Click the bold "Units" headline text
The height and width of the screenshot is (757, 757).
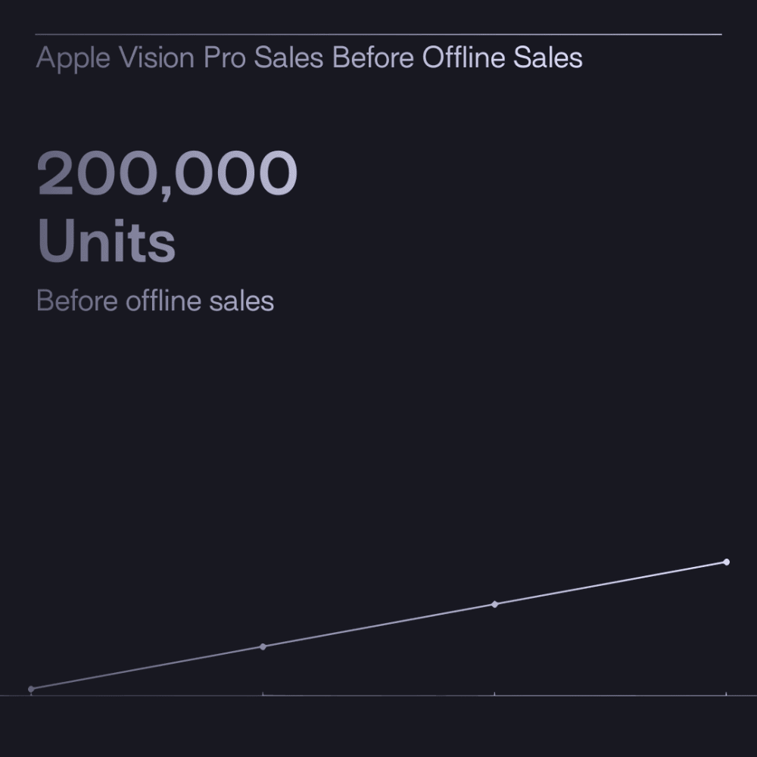106,241
